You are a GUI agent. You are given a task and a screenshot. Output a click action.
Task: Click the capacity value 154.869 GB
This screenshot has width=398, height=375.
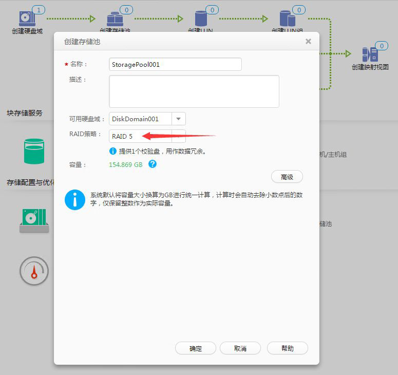126,165
